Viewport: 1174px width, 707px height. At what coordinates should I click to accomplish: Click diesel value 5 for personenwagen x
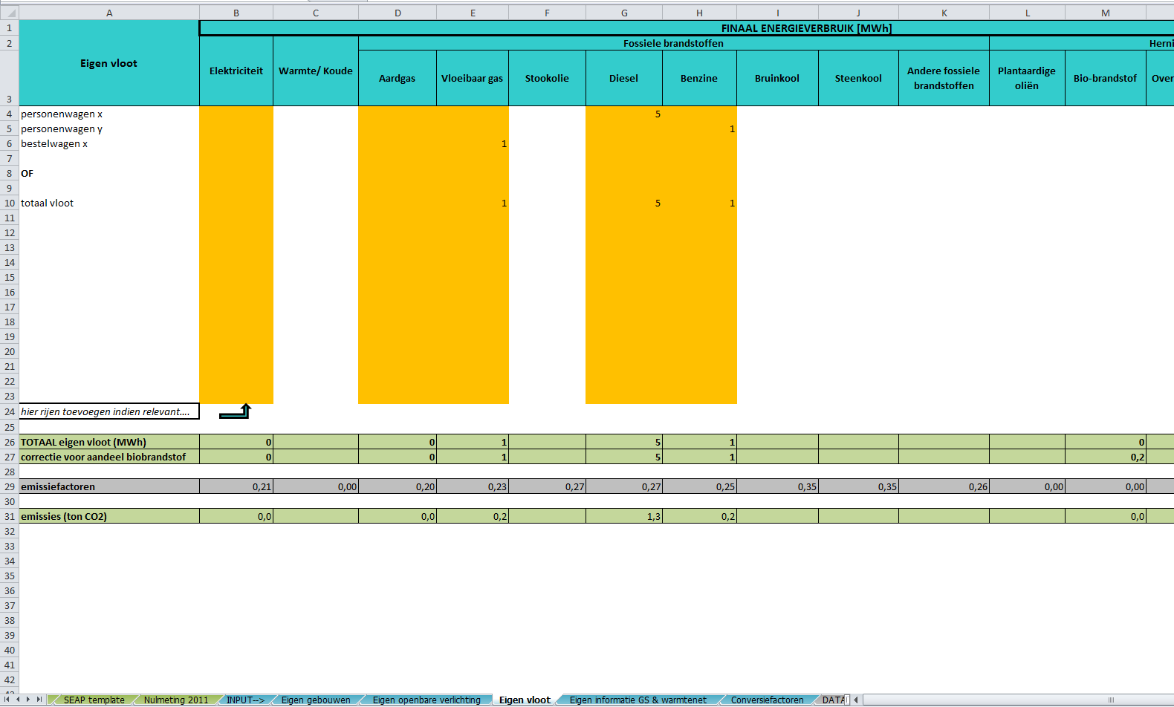point(624,114)
